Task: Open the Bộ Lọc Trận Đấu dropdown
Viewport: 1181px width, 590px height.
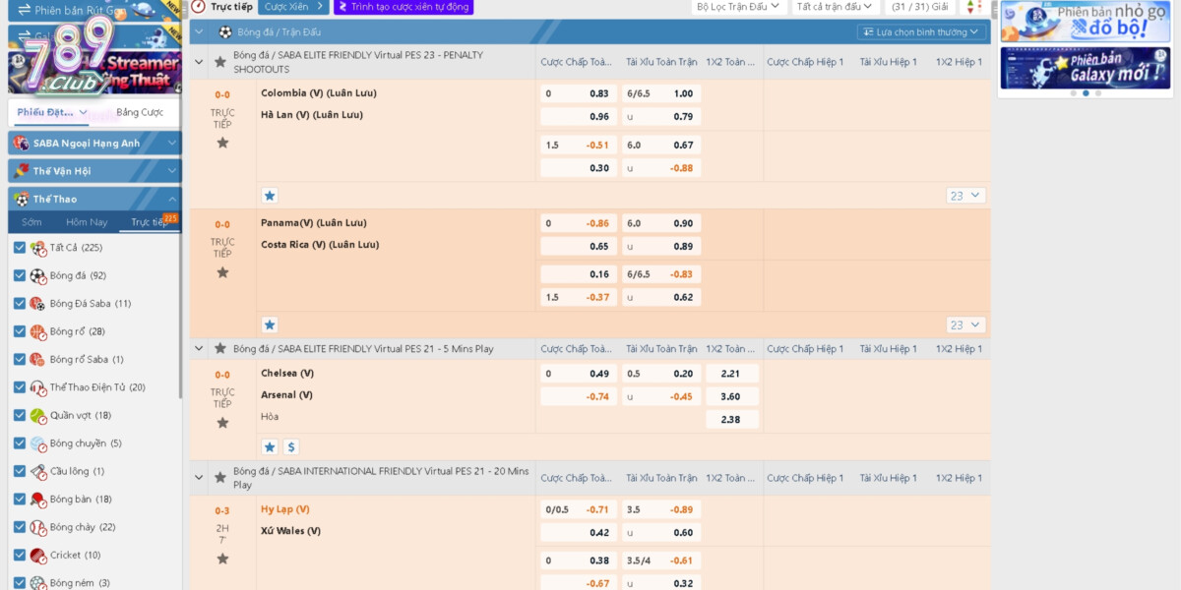Action: click(x=737, y=7)
